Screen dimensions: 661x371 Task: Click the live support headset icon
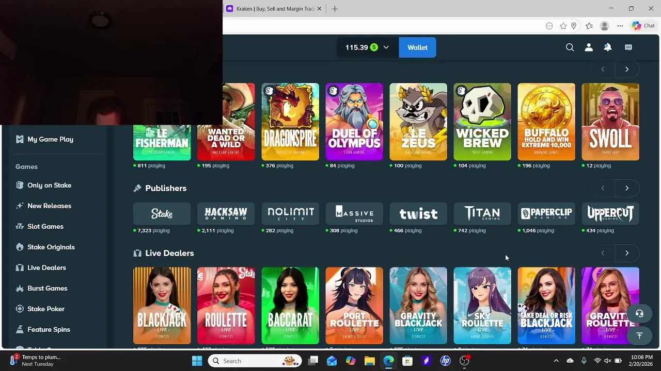(x=639, y=314)
